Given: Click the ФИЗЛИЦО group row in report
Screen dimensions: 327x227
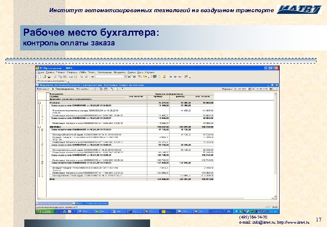Looking at the screenshot, I should click(x=131, y=127).
